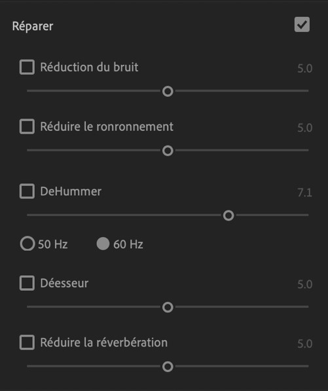Screen dimensions: 328x391
Task: Choose the 60 Hz radio option
Action: pyautogui.click(x=103, y=244)
